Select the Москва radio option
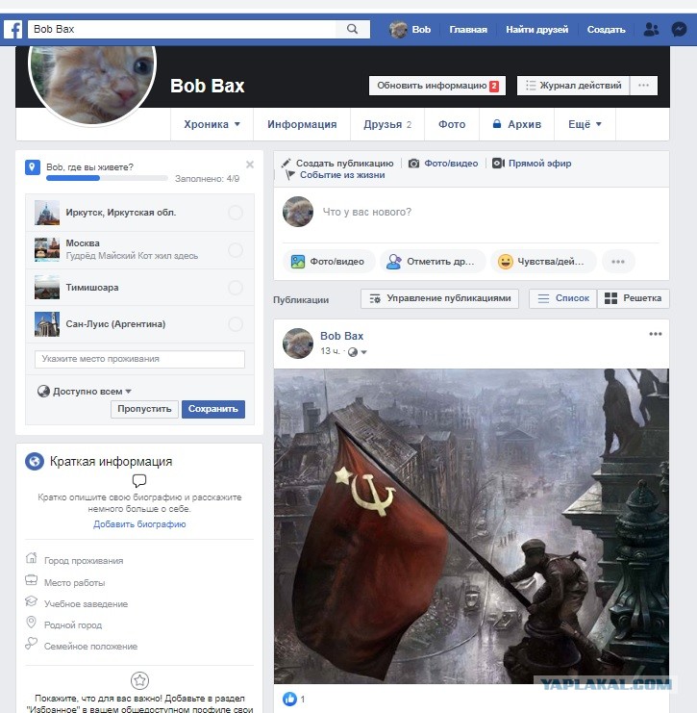Screen dimensions: 697x713 [236, 249]
